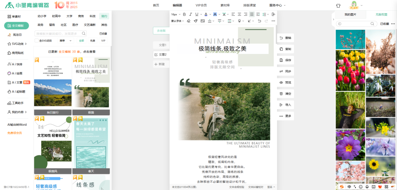Select the 秋日旅行 template thumbnail
Viewport: 397px width, 190px height.
53,86
